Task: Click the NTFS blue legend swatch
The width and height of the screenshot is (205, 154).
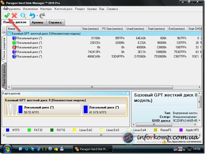Action: pos(8,130)
